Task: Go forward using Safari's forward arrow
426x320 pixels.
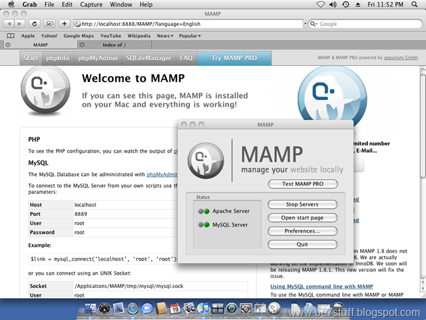Action: click(x=19, y=24)
